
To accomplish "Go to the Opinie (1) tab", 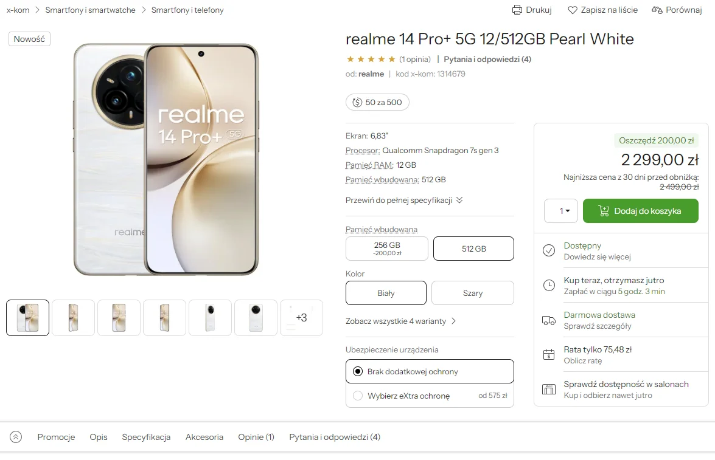I will (256, 438).
